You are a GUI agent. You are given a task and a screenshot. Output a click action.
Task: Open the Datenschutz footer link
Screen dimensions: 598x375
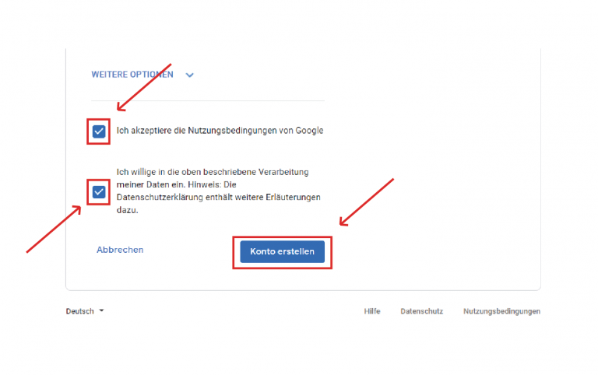pos(421,311)
